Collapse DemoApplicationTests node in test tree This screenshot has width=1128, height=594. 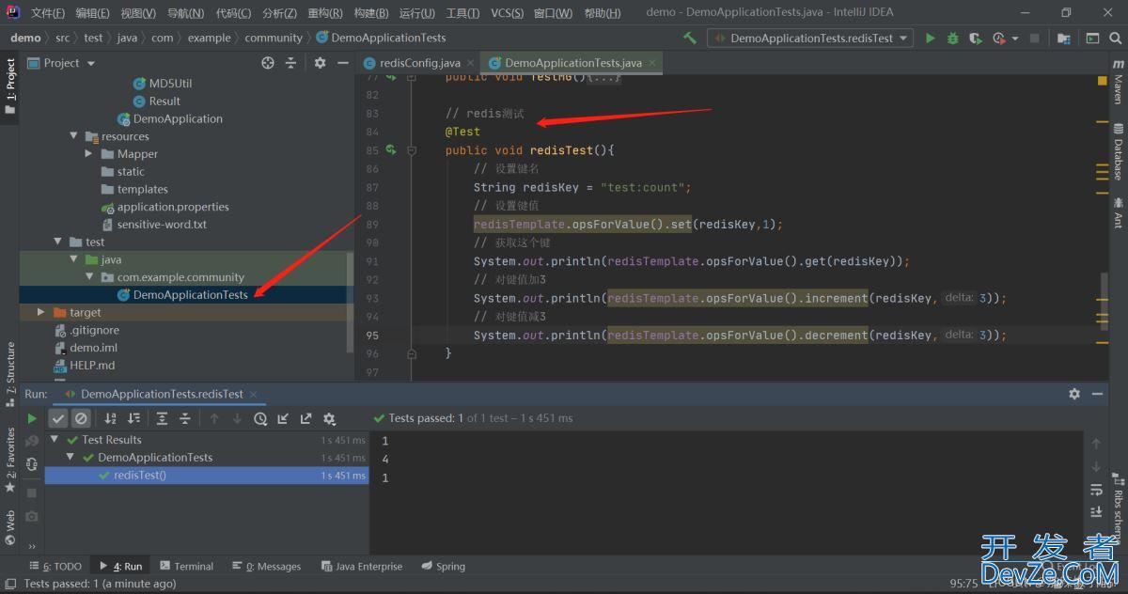70,458
